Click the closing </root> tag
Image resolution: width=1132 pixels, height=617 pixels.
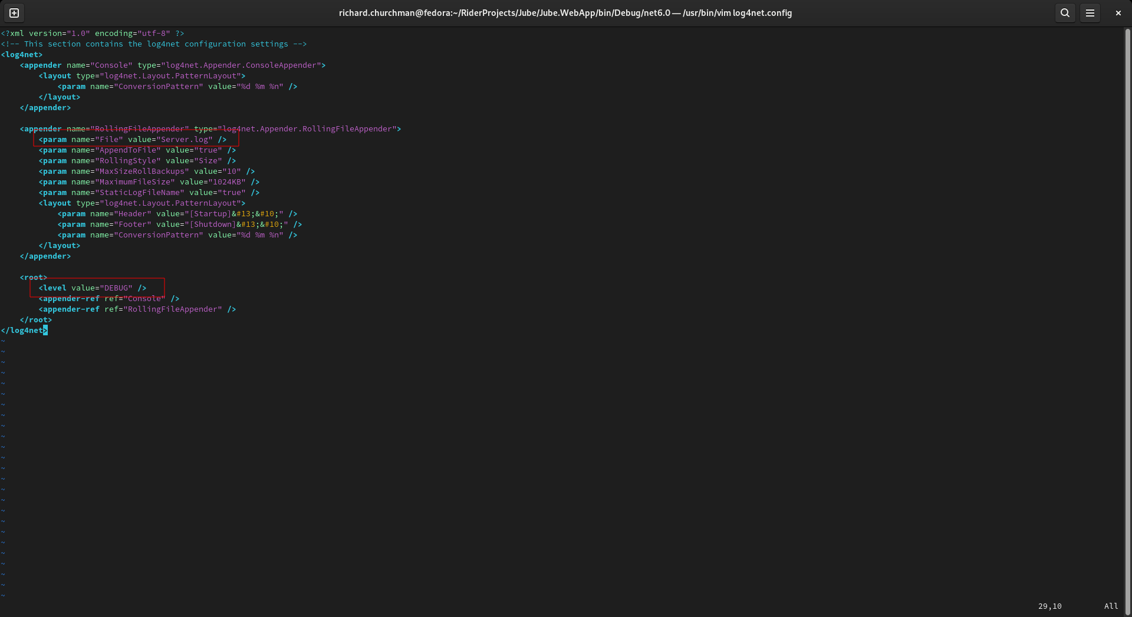(x=36, y=320)
